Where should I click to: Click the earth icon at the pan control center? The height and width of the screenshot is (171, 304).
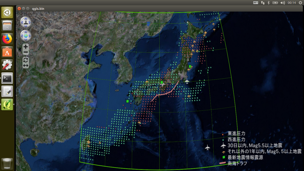(x=26, y=36)
